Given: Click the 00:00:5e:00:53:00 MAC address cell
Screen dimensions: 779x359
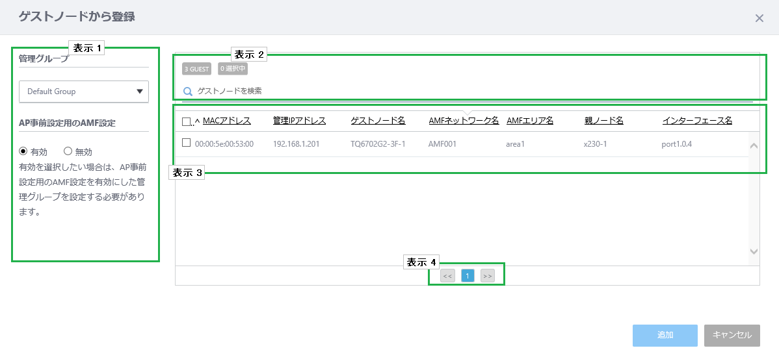Looking at the screenshot, I should 224,144.
